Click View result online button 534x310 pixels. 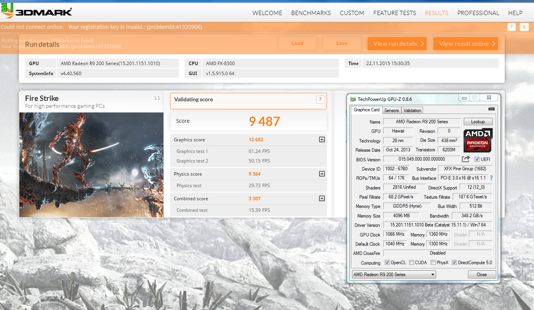click(x=466, y=44)
